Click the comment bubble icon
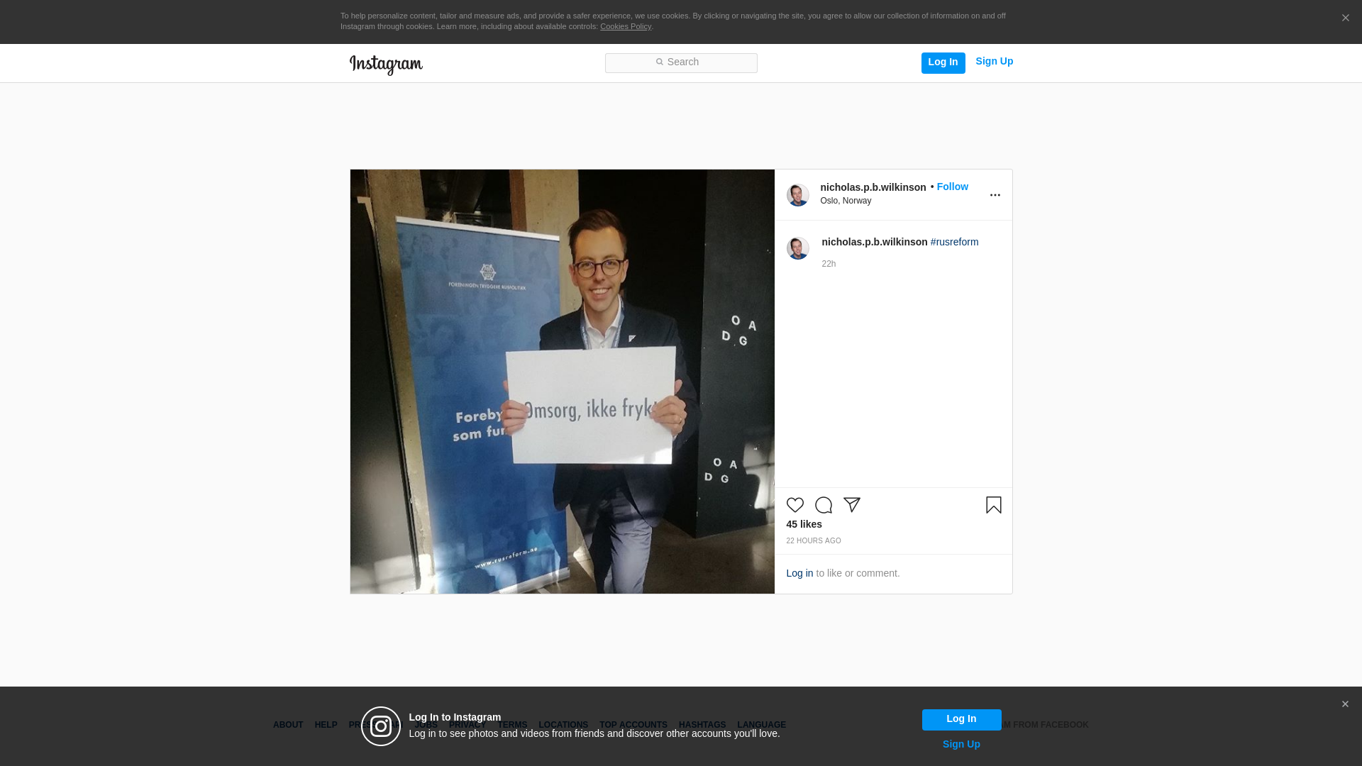Screen dimensions: 1362x766 click(x=823, y=505)
